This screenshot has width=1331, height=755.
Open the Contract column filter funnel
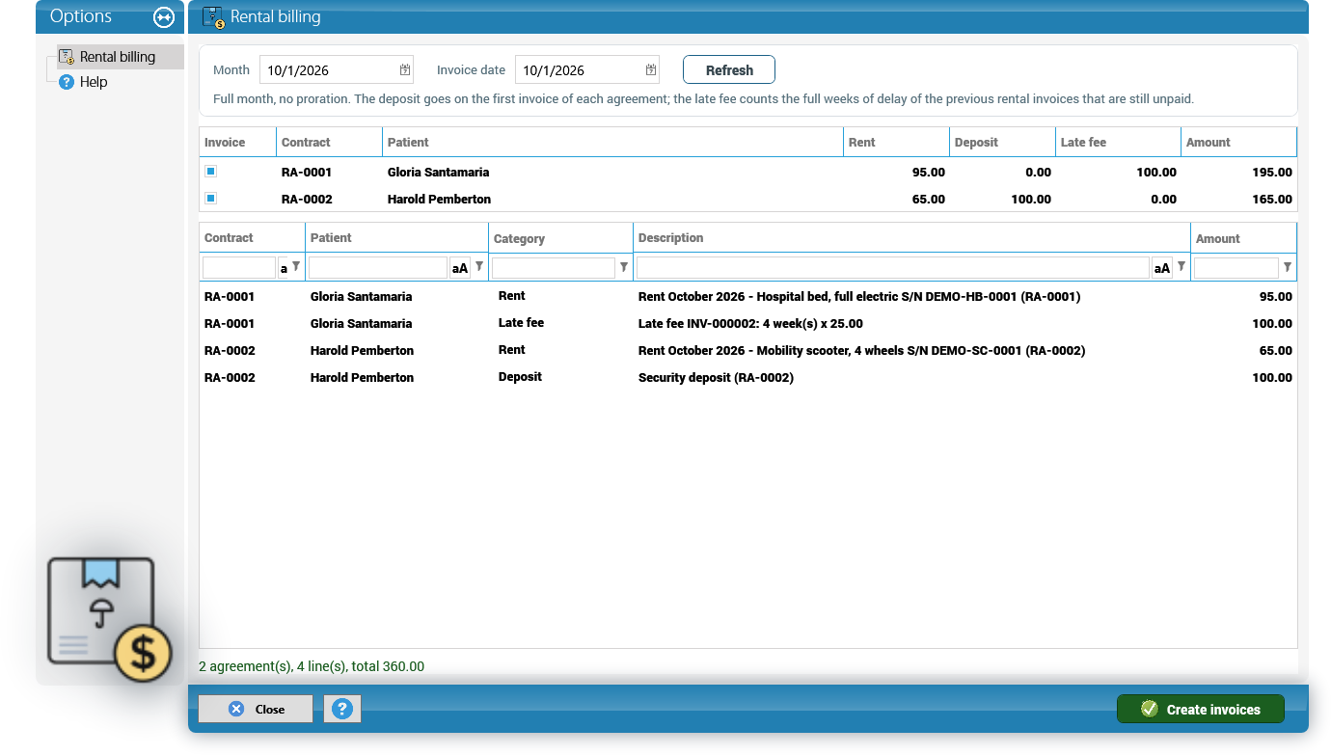296,267
